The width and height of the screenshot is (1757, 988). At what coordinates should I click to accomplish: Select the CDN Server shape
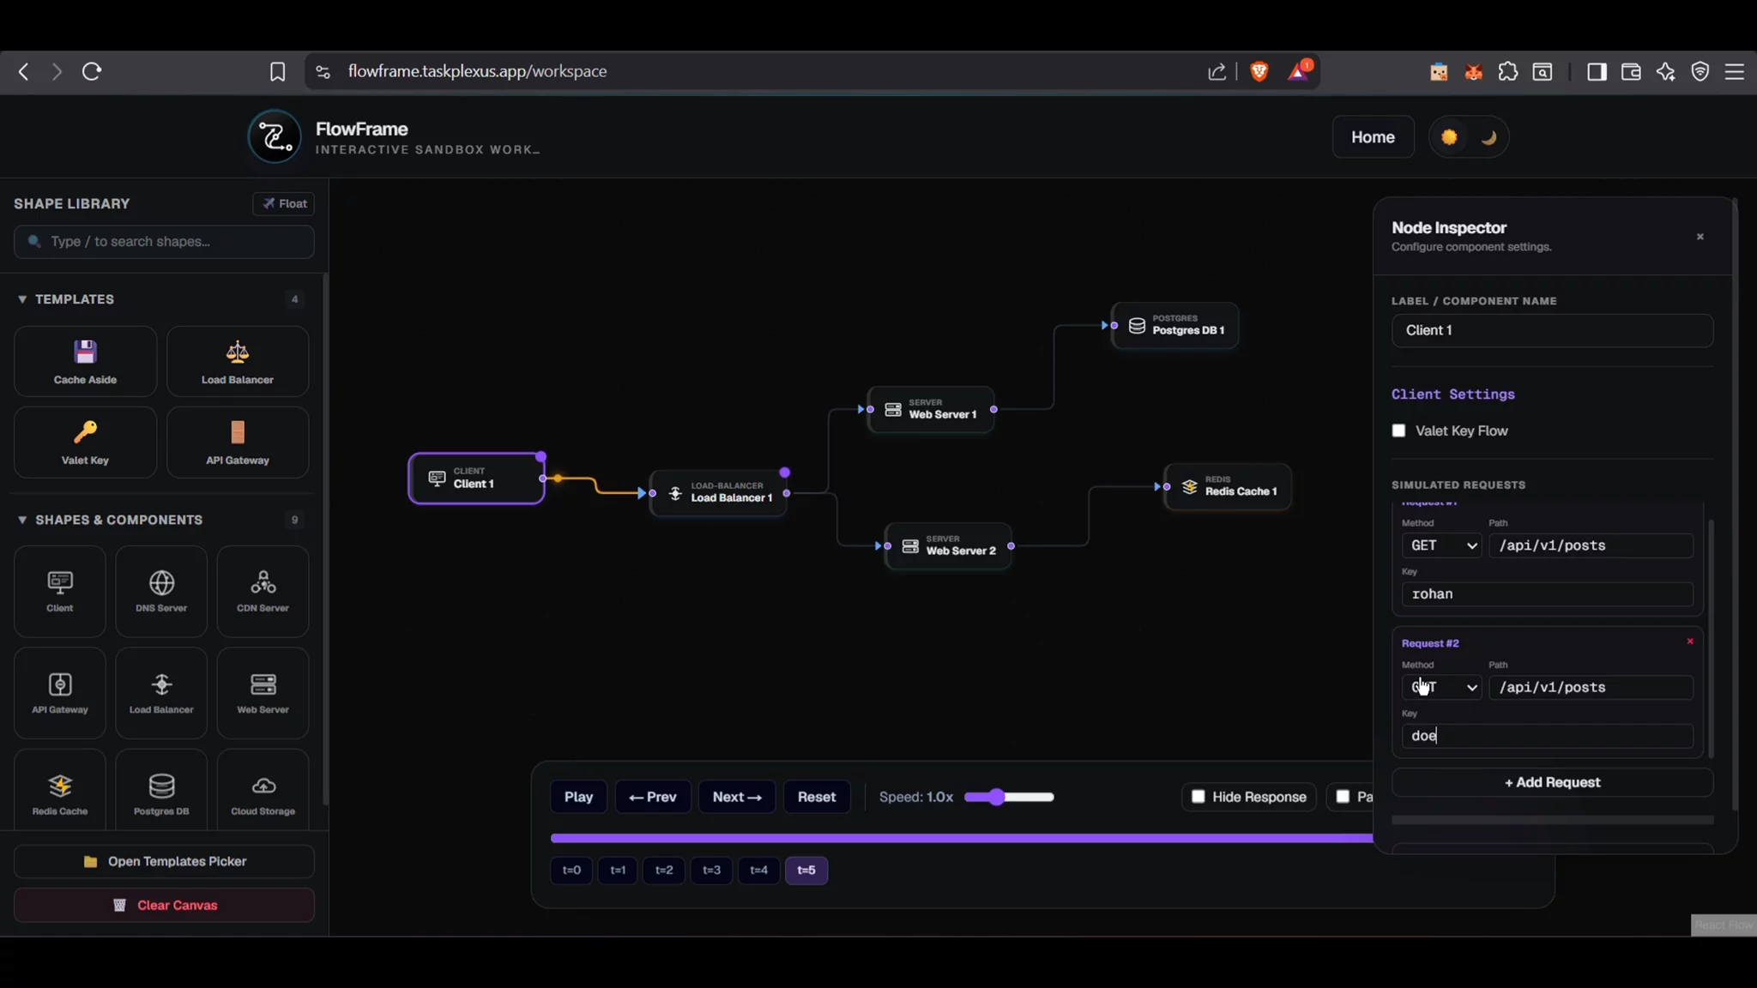tap(263, 591)
